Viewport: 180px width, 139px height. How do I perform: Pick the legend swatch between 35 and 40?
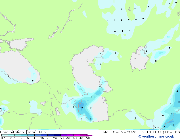(70, 135)
